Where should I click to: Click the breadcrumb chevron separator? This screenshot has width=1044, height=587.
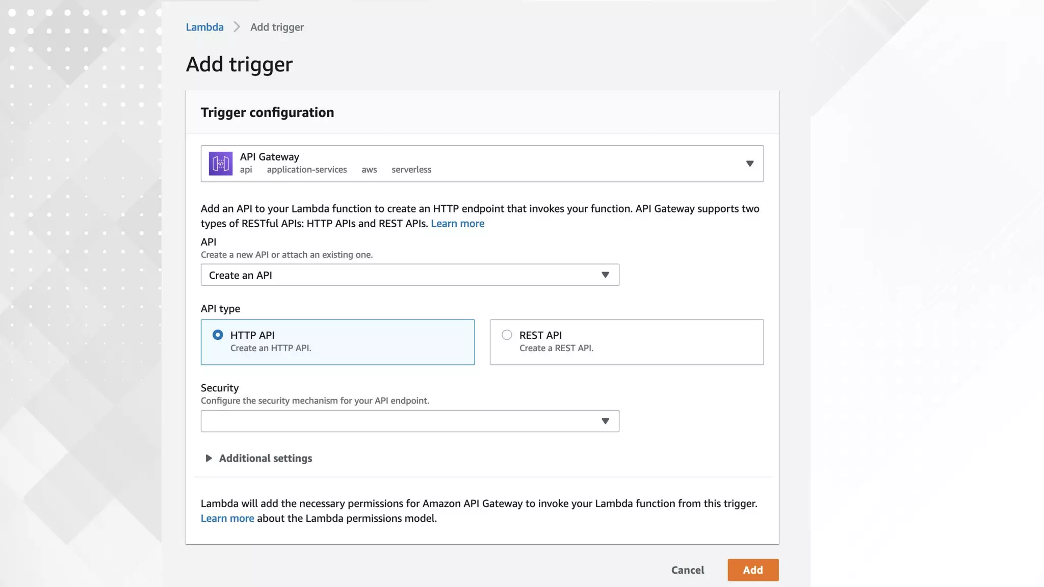(237, 27)
